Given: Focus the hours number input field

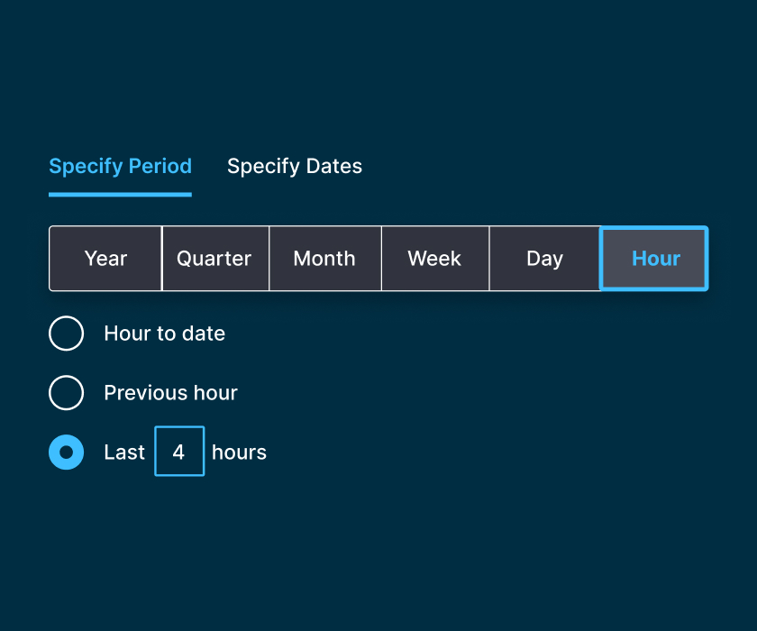Looking at the screenshot, I should [179, 452].
